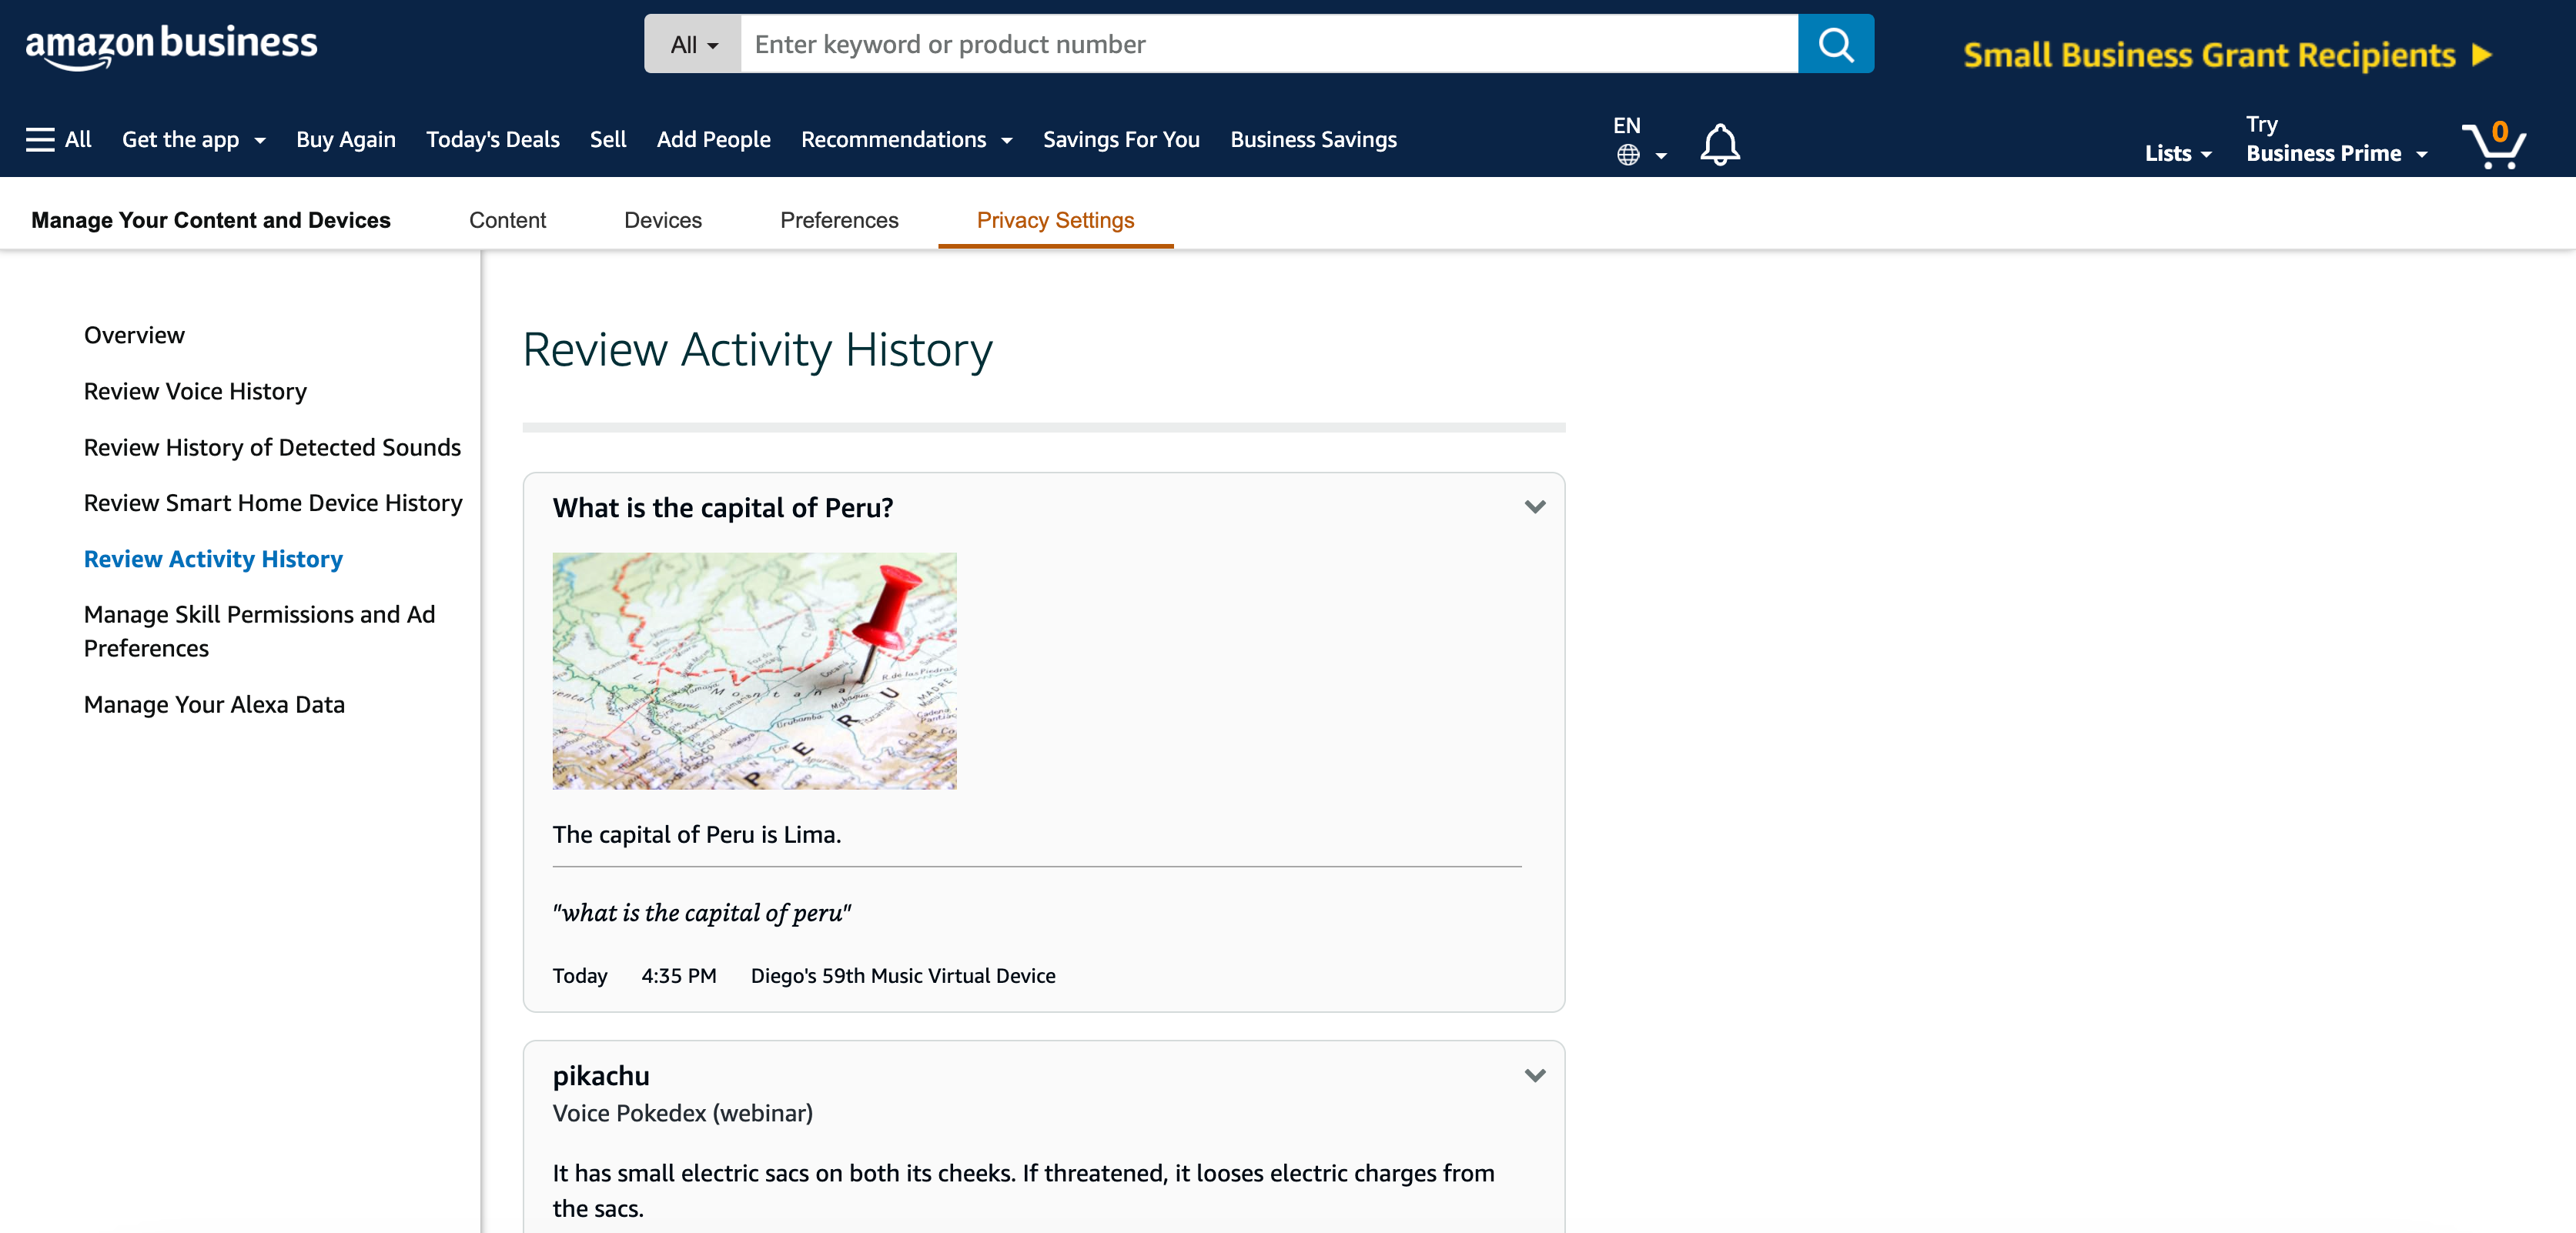Click the search magnifying glass icon
2576x1233 pixels.
pyautogui.click(x=1838, y=45)
